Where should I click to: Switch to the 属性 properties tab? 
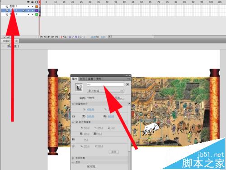click(x=75, y=79)
